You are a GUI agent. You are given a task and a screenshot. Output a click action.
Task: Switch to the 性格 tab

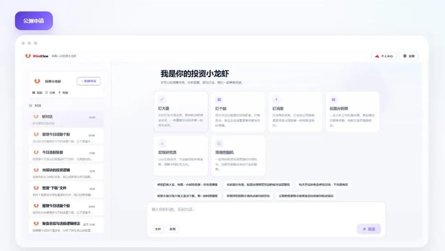click(63, 93)
